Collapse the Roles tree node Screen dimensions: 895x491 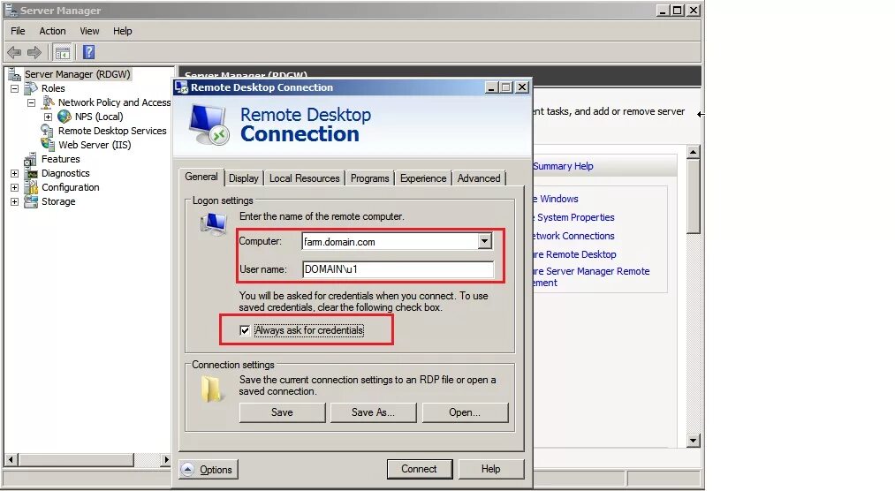coord(15,88)
